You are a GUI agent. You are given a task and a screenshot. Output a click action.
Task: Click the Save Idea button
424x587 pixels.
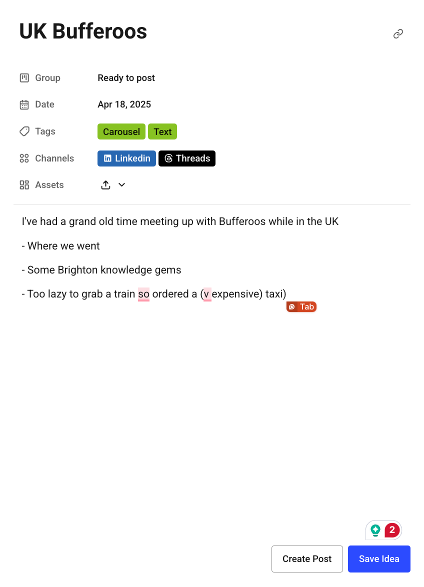coord(379,559)
